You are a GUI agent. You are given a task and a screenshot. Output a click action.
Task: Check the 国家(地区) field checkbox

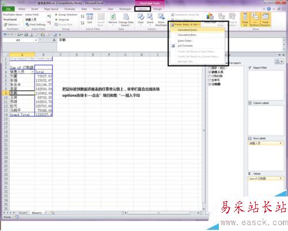click(210, 68)
